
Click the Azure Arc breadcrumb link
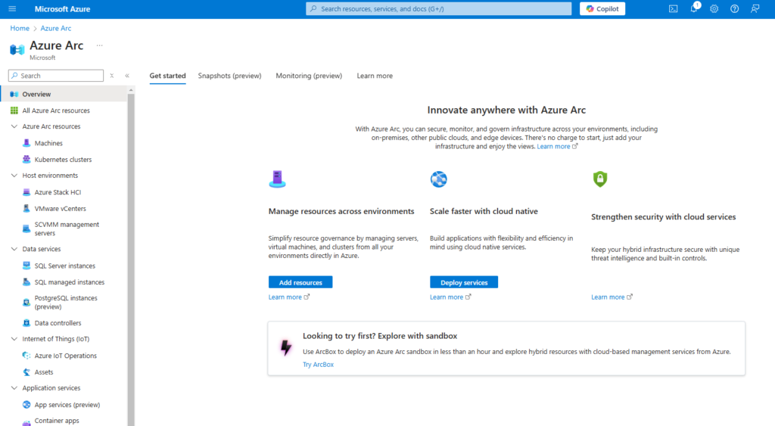pyautogui.click(x=56, y=28)
